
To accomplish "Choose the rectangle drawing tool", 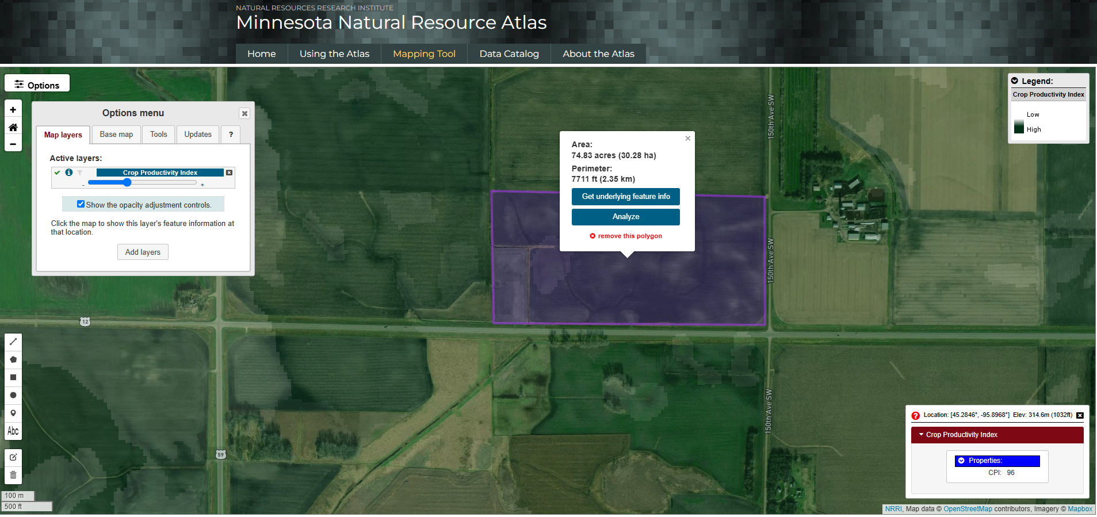I will [13, 377].
